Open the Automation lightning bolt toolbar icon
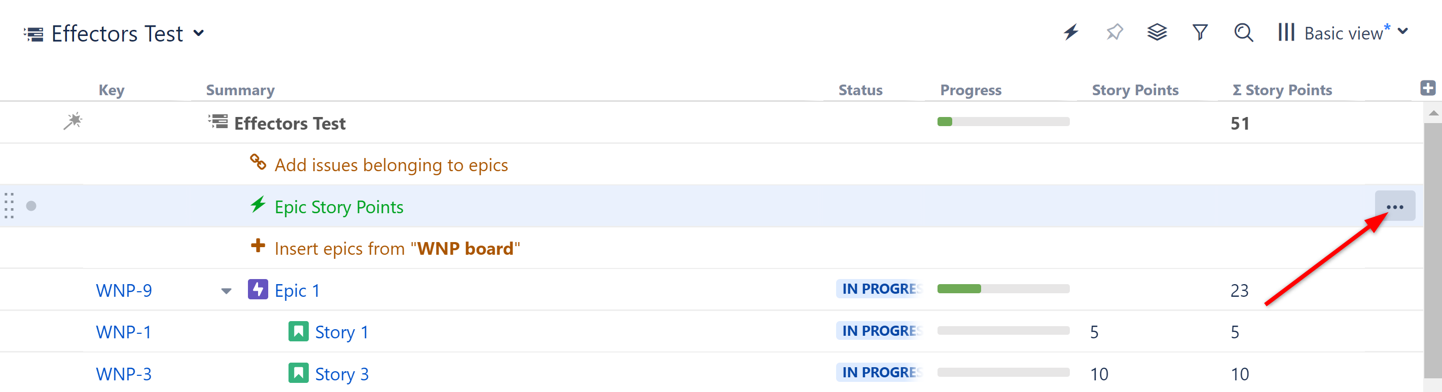This screenshot has width=1442, height=392. coord(1070,32)
